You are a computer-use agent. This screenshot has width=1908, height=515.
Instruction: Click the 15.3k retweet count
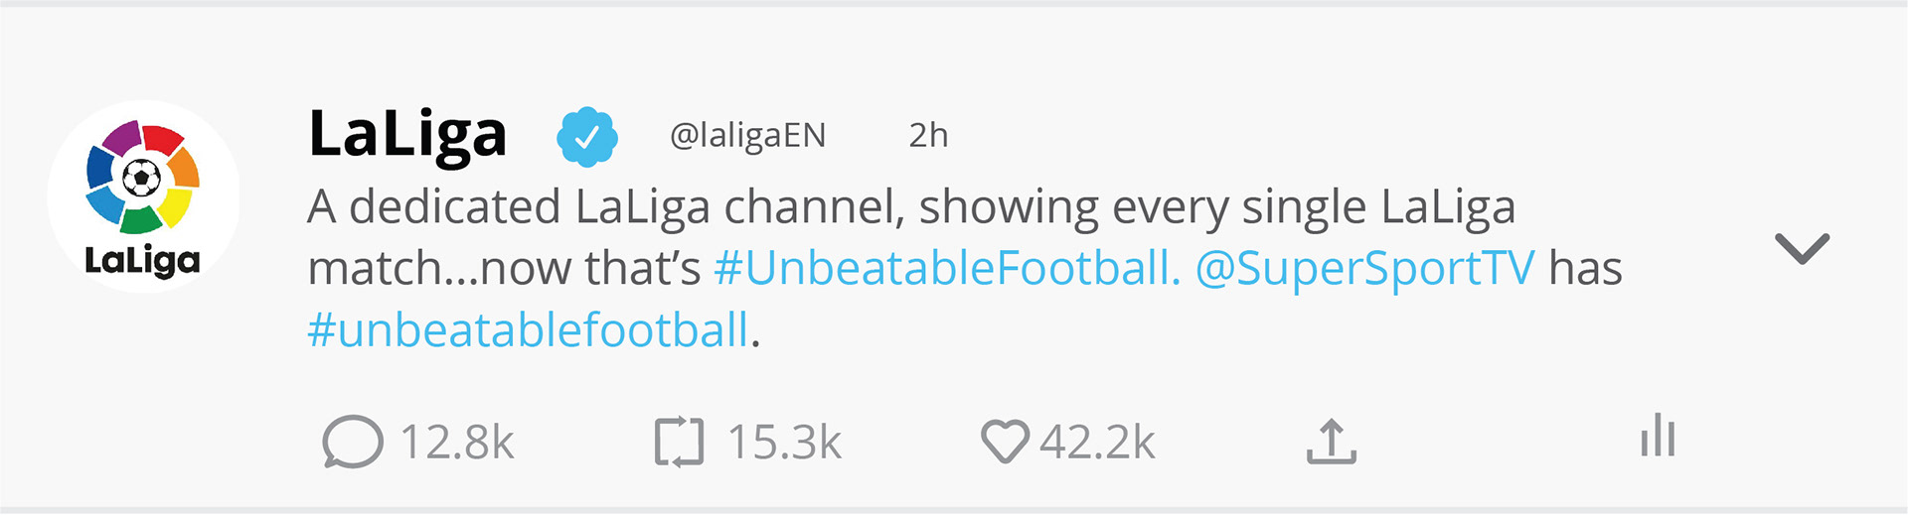click(784, 443)
